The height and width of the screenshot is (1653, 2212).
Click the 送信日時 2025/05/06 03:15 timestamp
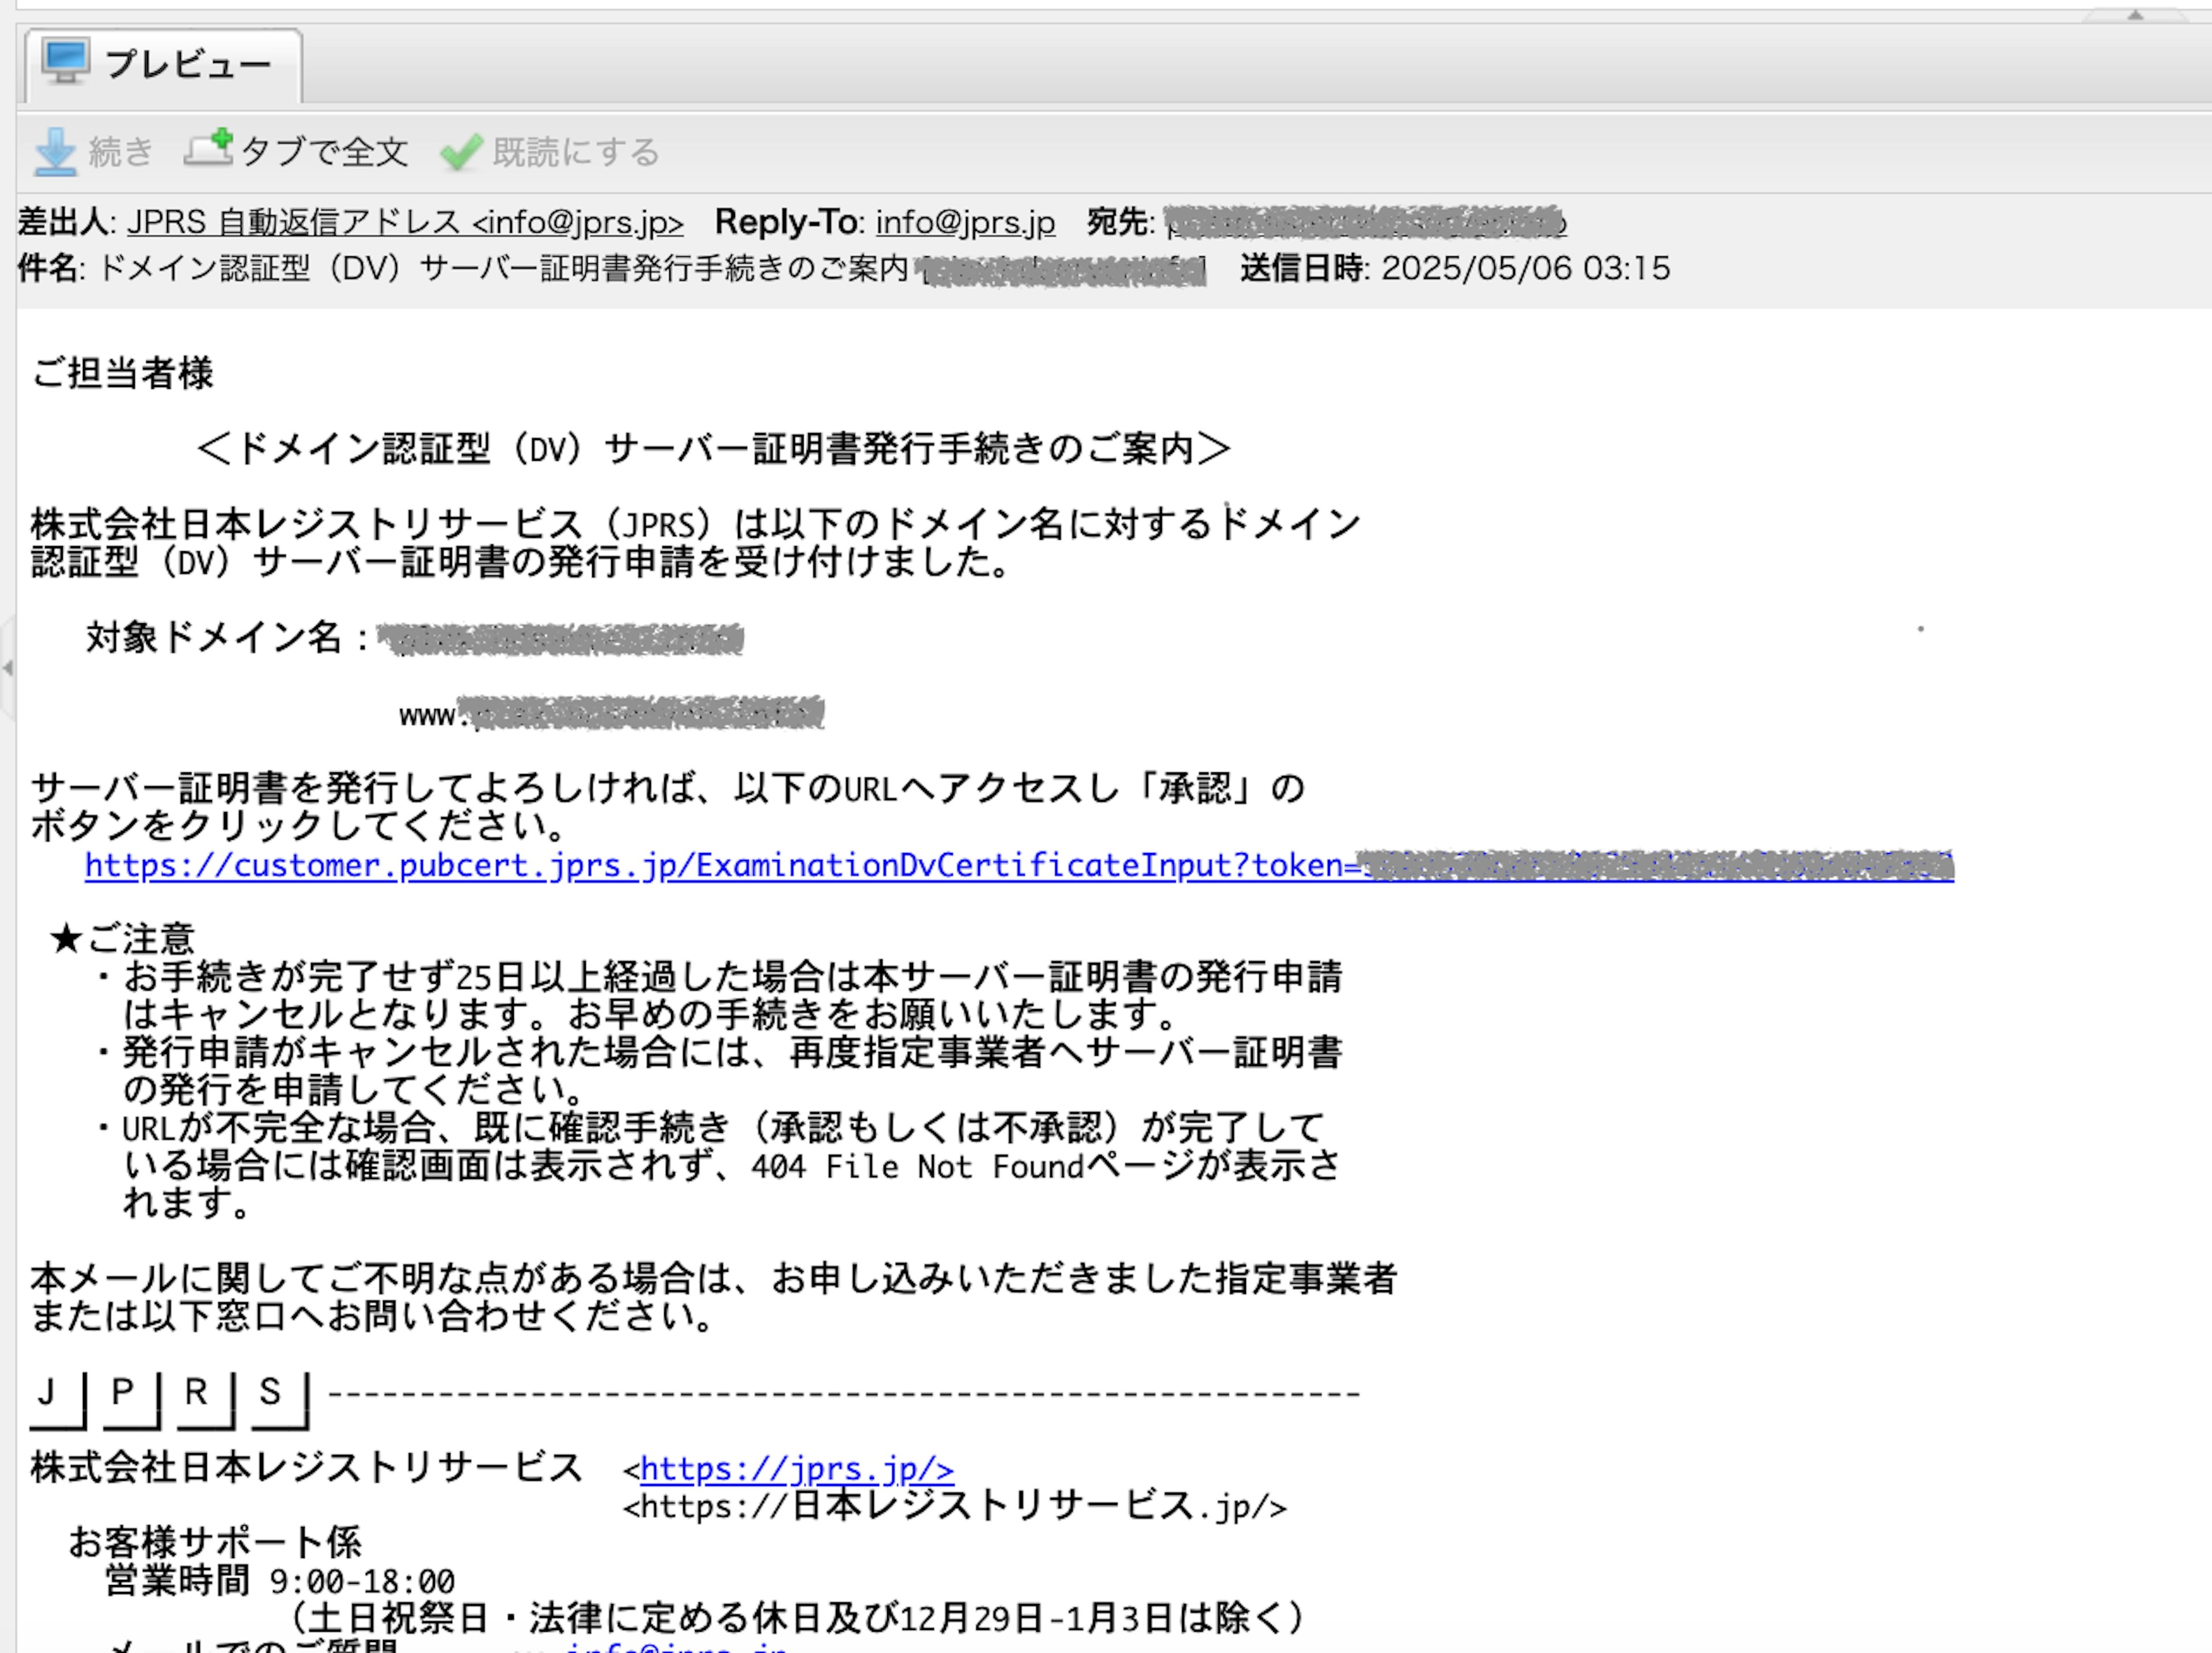pyautogui.click(x=1525, y=268)
